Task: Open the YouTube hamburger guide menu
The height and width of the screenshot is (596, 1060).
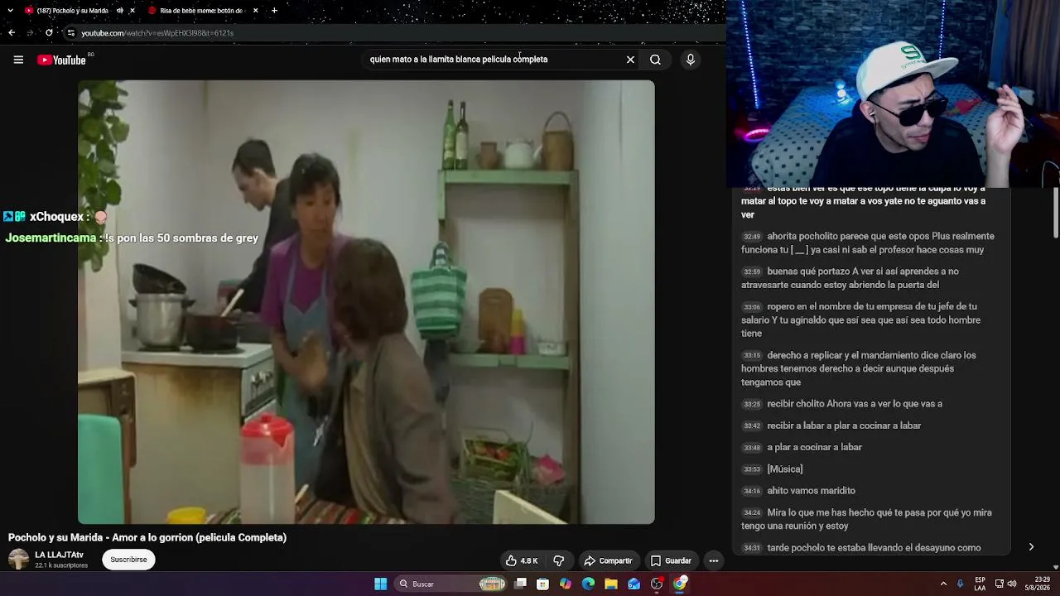Action: click(x=18, y=60)
